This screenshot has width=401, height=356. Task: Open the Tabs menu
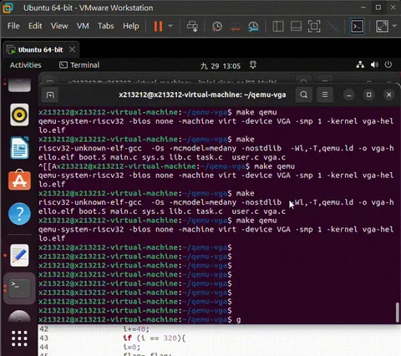(x=105, y=26)
